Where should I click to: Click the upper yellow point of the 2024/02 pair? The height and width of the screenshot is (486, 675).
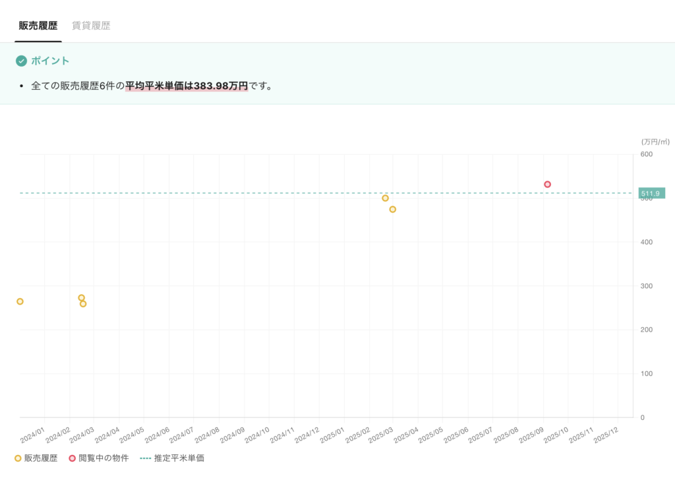(x=81, y=298)
